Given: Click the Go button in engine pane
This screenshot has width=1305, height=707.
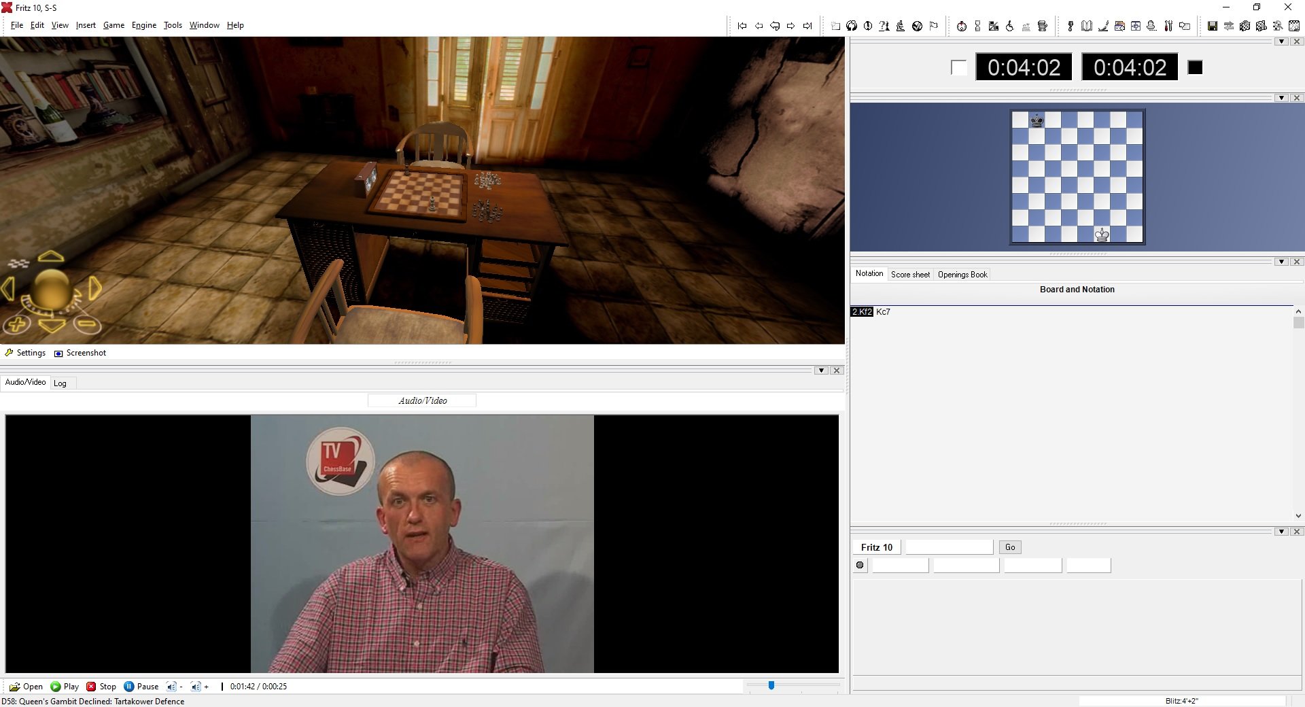Looking at the screenshot, I should point(1010,547).
